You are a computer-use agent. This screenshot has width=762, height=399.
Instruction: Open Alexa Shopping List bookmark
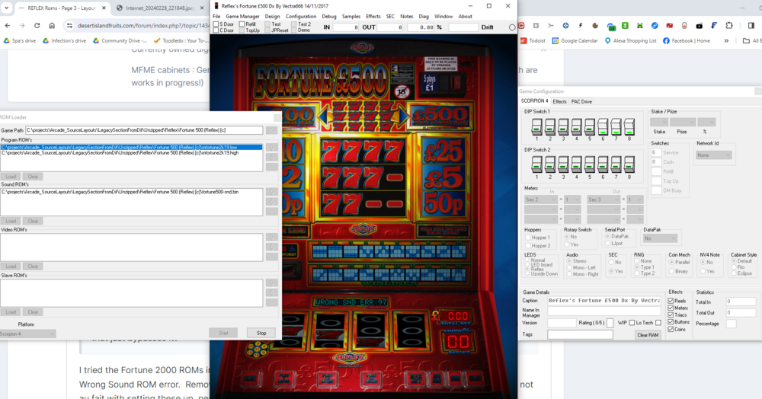coord(630,41)
